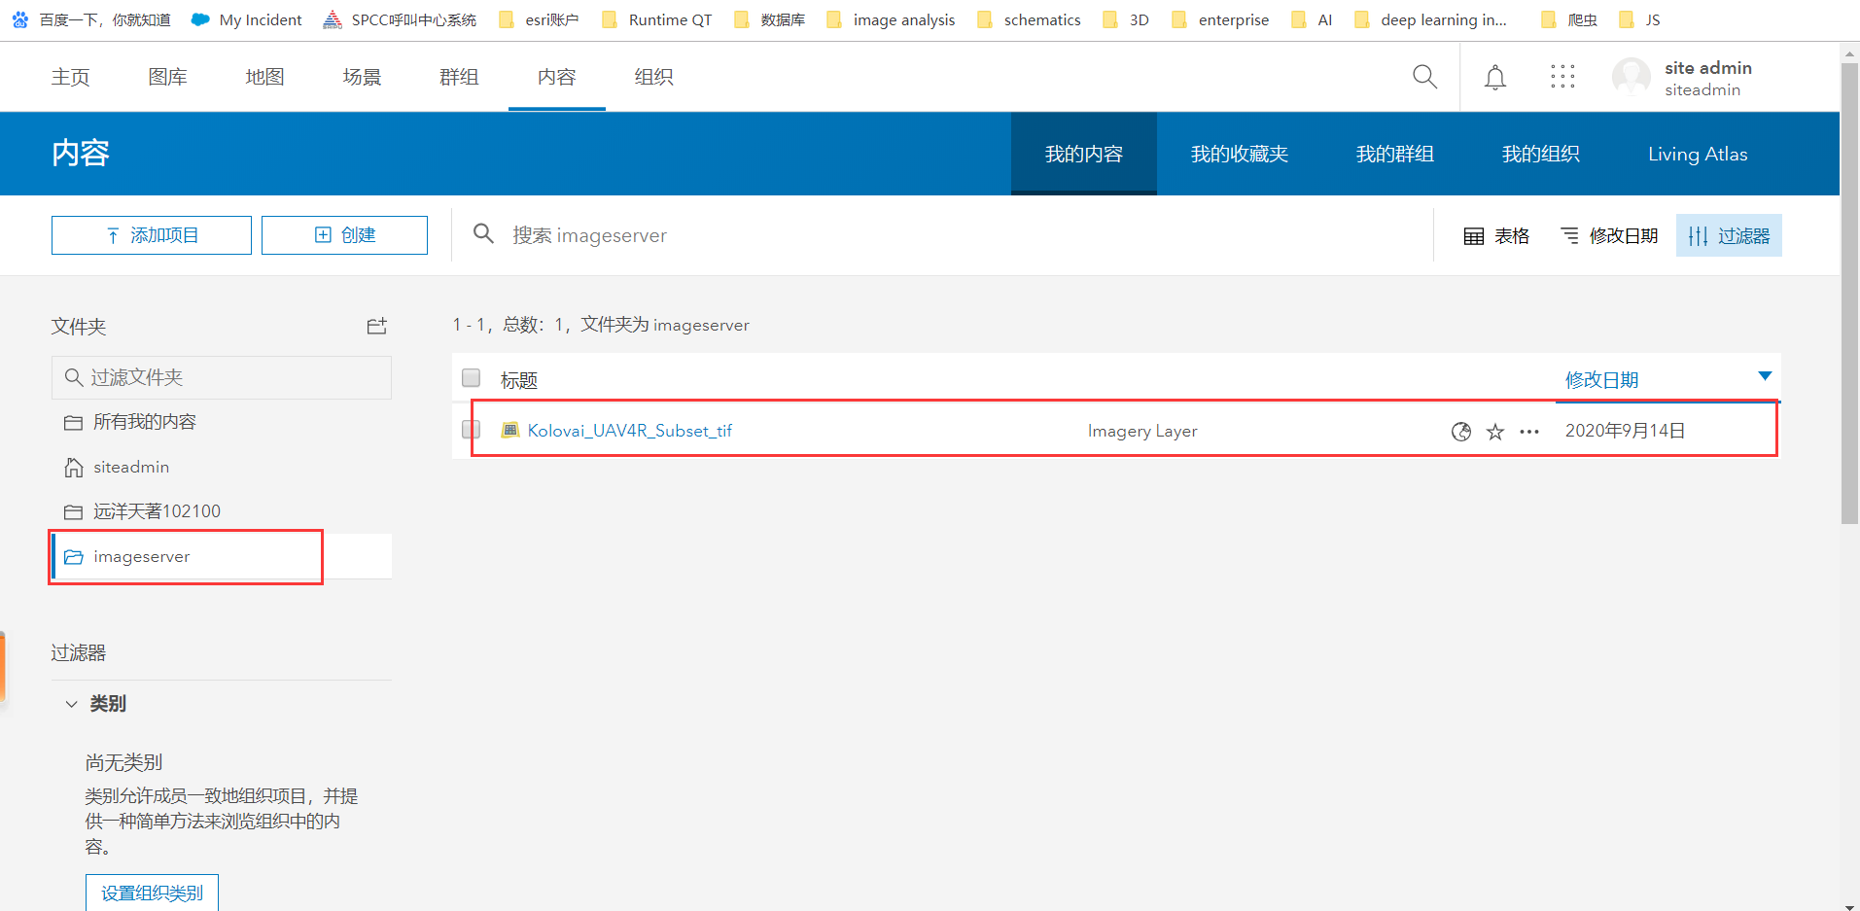Toggle the favorite star on Kolovai_UAV4R_Subset_tif

click(1494, 431)
